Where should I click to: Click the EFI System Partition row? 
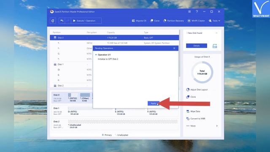click(114, 43)
